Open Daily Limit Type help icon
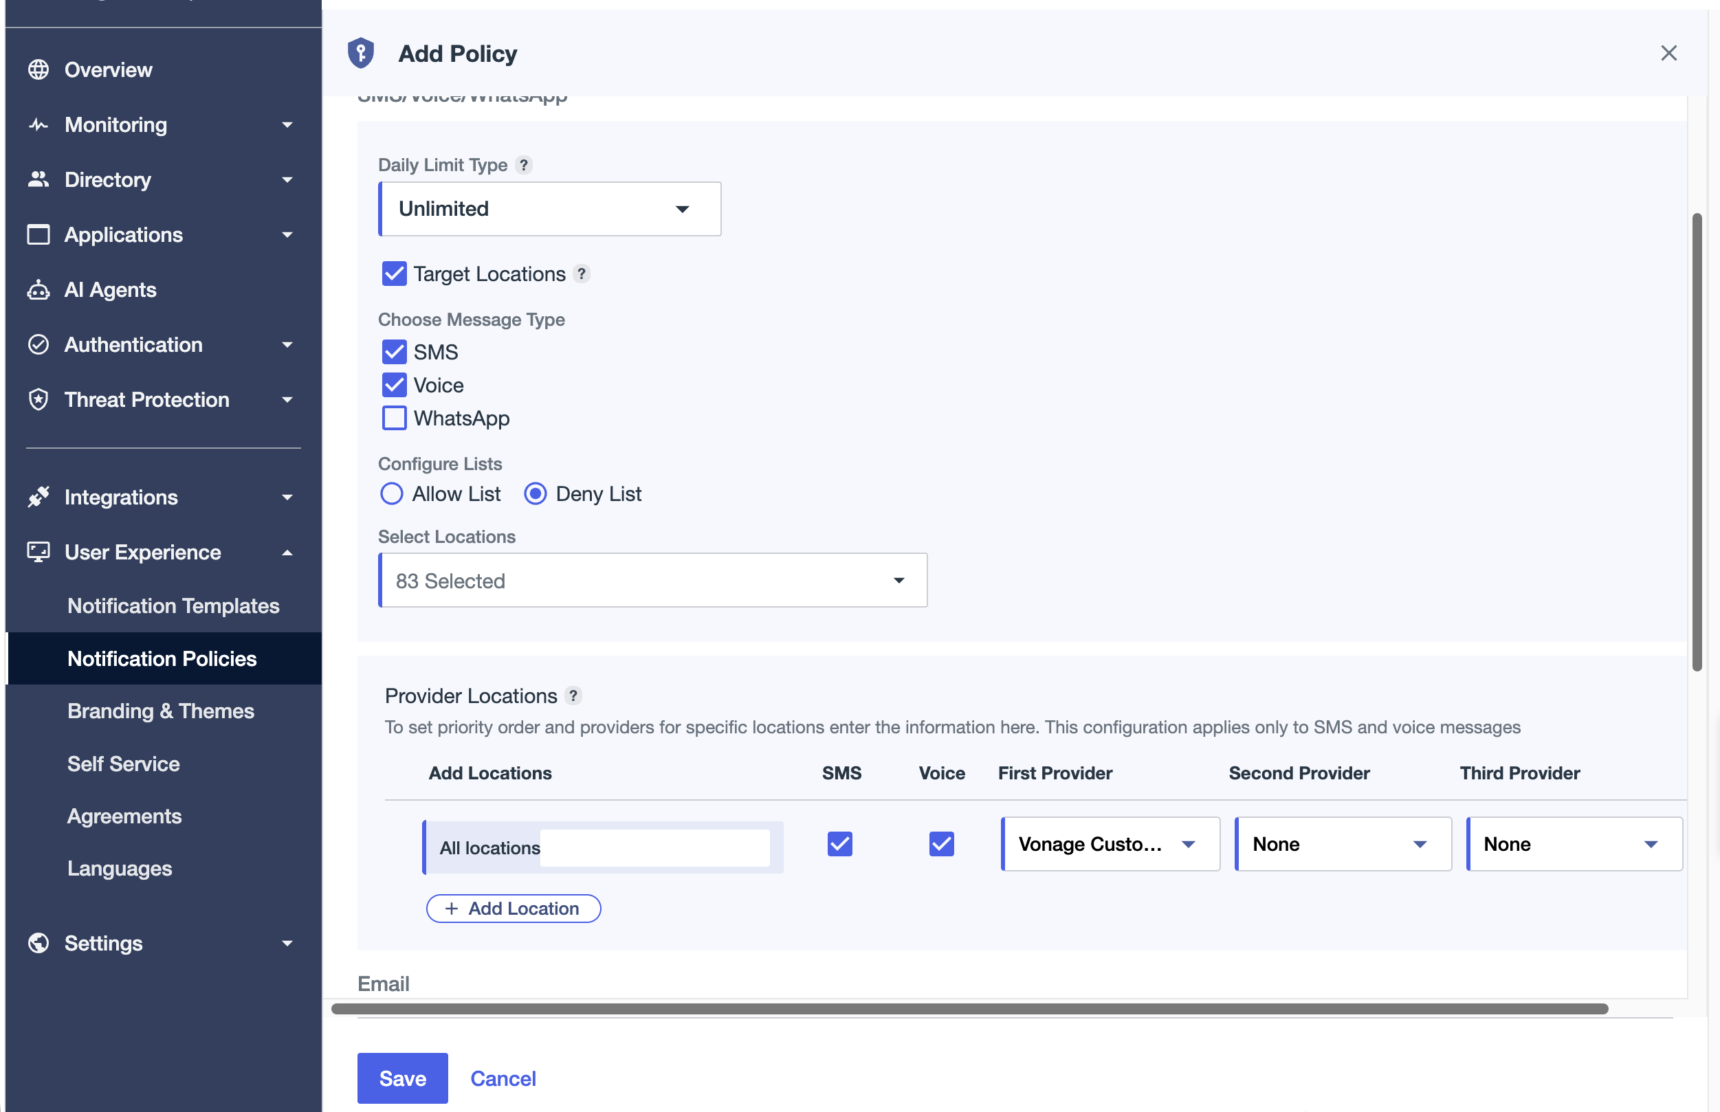The image size is (1720, 1112). pyautogui.click(x=525, y=165)
